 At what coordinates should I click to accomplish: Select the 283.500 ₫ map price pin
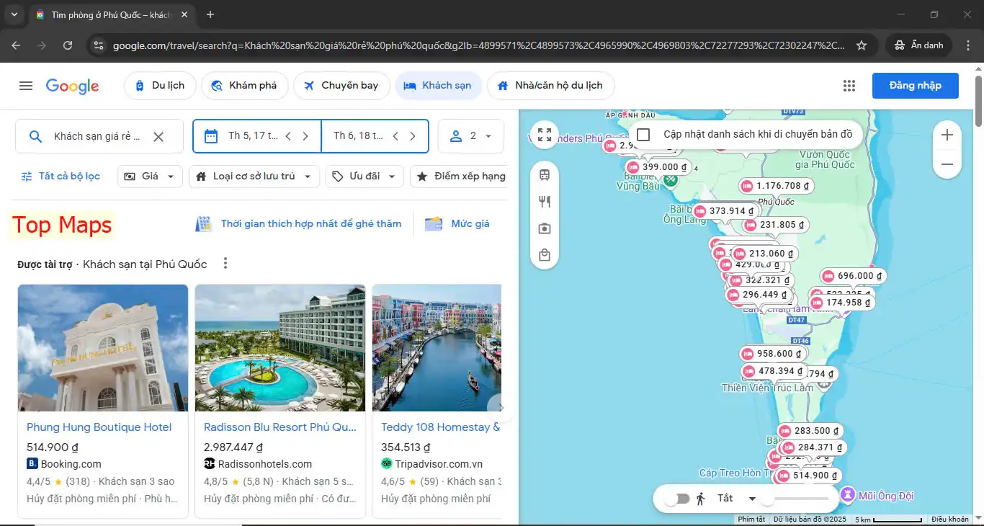click(810, 431)
